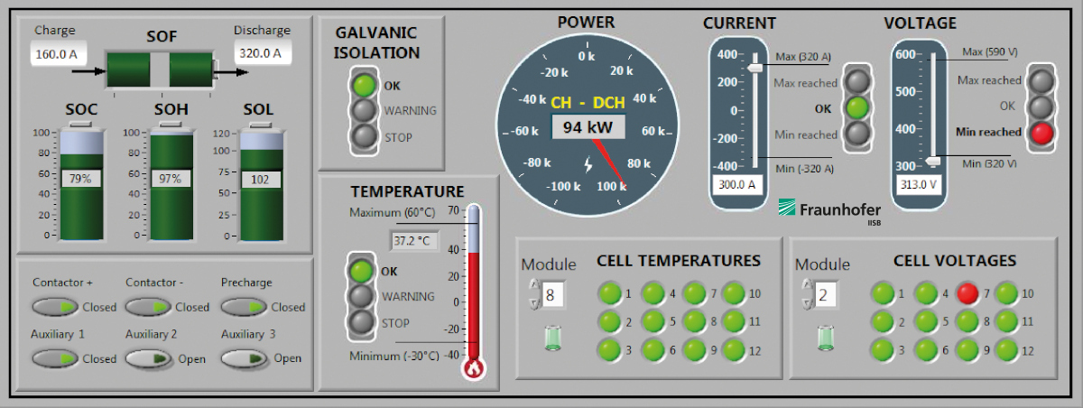Toggle the Auxiliary 2 switch

tap(149, 358)
